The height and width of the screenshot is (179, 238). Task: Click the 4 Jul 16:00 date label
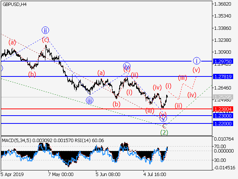click(155, 174)
